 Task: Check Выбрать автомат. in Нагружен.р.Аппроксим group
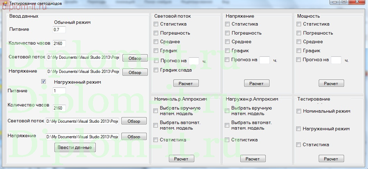click(227, 125)
